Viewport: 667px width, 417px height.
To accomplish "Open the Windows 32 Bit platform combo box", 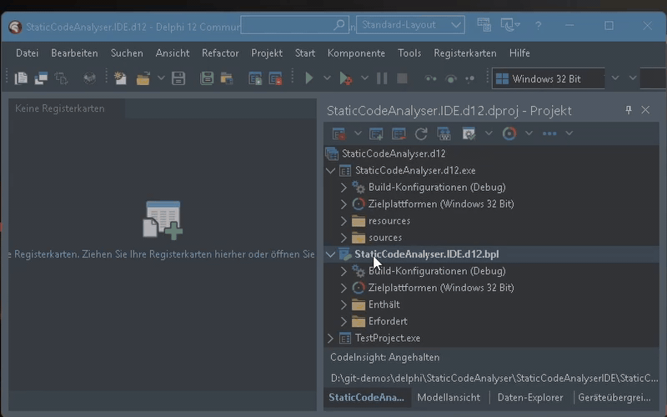I will 549,78.
